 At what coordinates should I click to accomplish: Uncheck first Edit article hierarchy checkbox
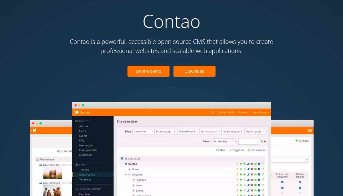click(282, 182)
